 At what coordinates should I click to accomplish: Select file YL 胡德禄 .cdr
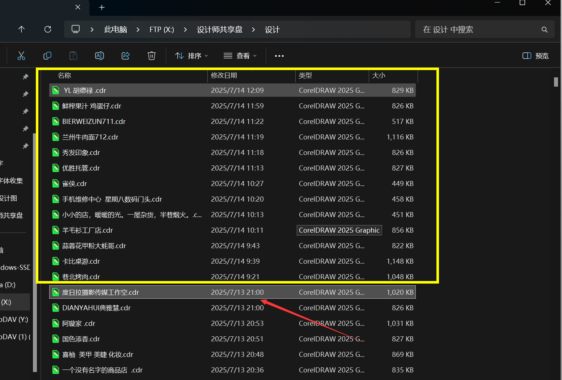[232, 90]
